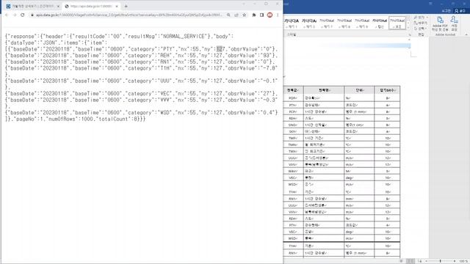
Task: Zoom out Word document minus button
Action: click(426, 261)
